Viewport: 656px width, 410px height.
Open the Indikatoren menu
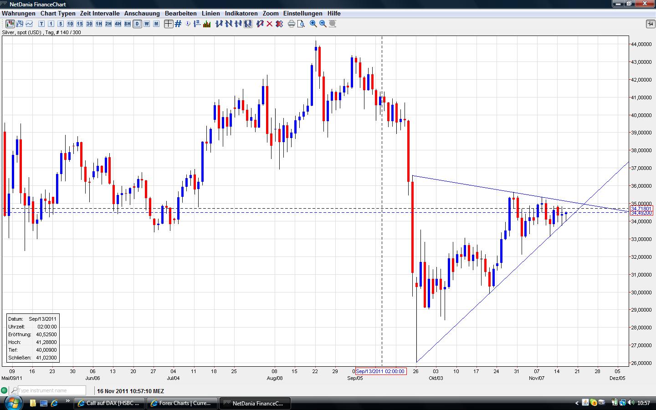pyautogui.click(x=241, y=13)
